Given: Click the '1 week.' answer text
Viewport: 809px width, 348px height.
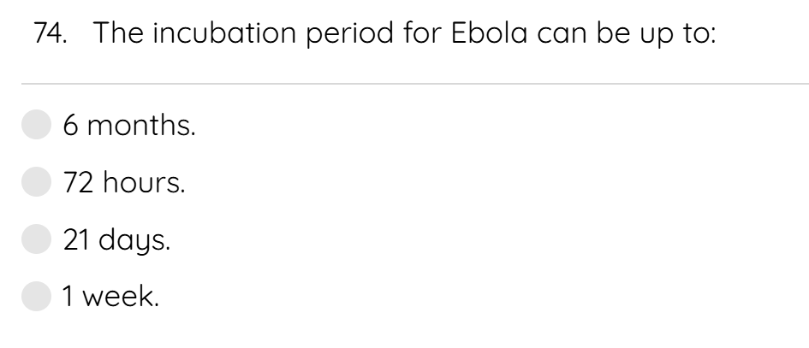Looking at the screenshot, I should tap(110, 297).
